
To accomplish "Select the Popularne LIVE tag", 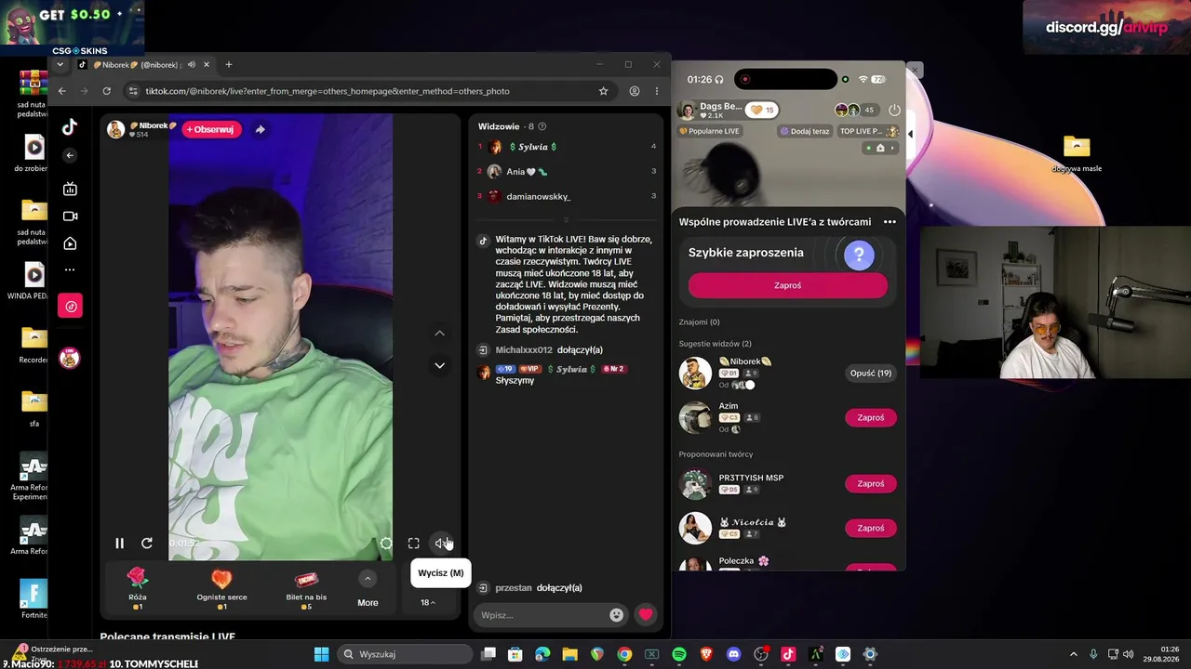I will pos(710,131).
